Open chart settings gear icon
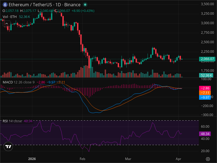The width and height of the screenshot is (217, 163). pyautogui.click(x=208, y=159)
